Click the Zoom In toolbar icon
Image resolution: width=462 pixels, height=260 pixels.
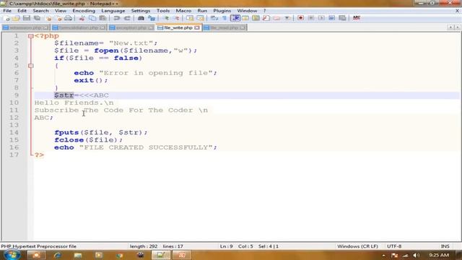(x=166, y=18)
